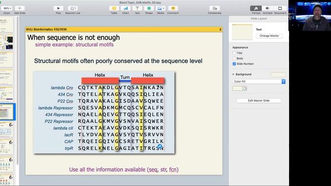This screenshot has height=186, width=331.
Task: Uncheck the Slide Number checkbox
Action: tap(234, 64)
